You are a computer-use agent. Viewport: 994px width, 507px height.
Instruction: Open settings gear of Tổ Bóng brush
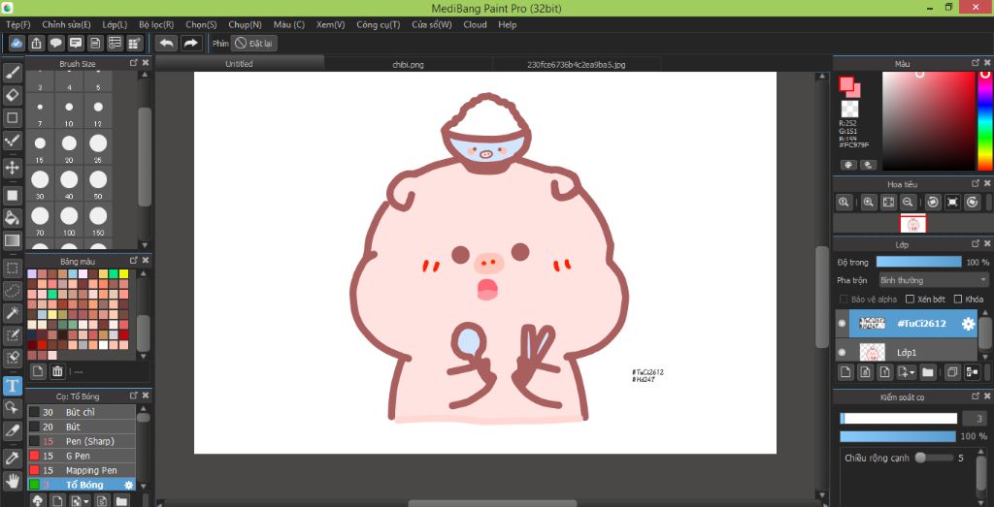pos(129,485)
